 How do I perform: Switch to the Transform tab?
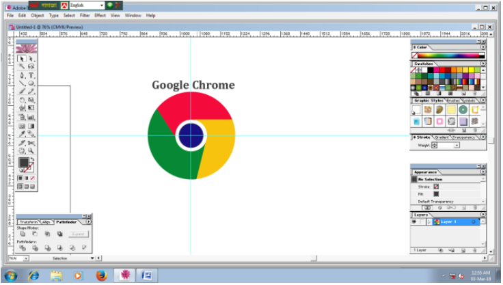[x=28, y=222]
